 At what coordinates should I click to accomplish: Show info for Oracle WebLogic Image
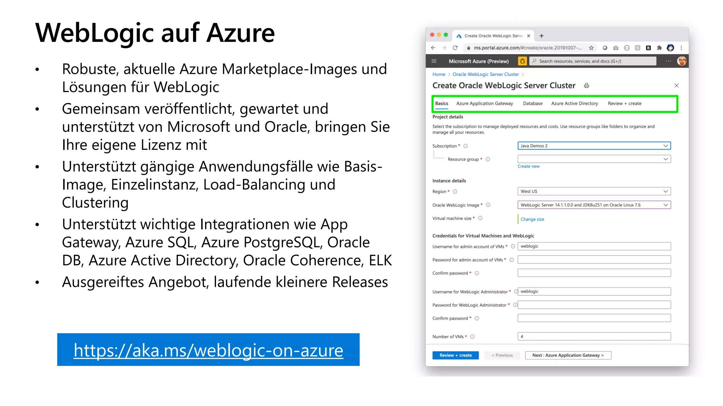click(488, 205)
